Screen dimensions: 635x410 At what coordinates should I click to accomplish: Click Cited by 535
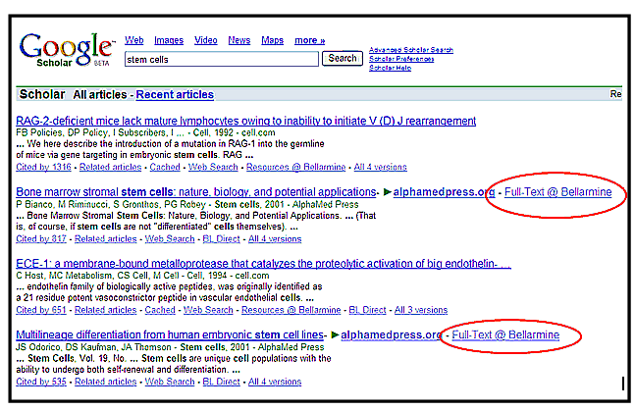pyautogui.click(x=41, y=382)
